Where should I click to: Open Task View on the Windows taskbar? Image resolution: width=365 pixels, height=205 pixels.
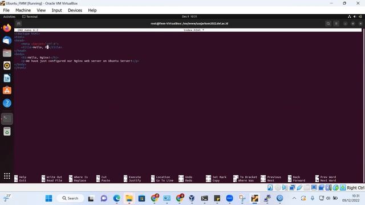(91, 198)
